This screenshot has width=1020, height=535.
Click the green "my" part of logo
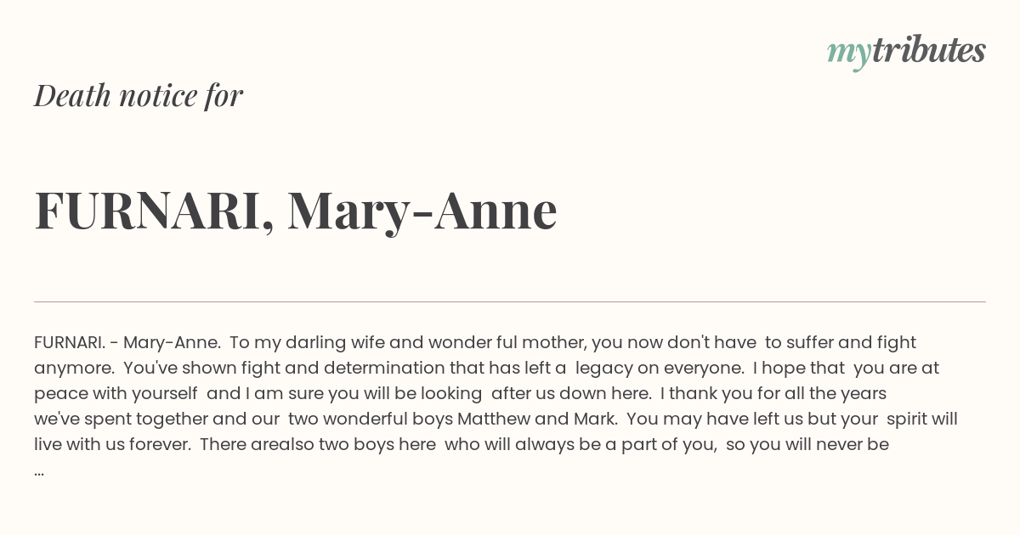(x=849, y=54)
